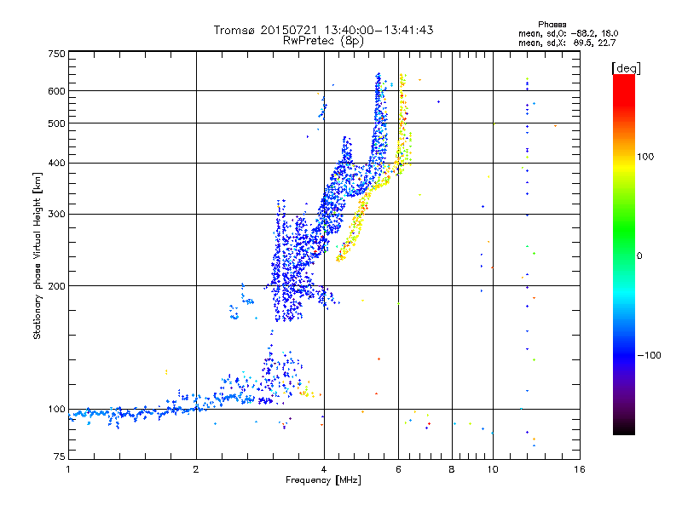Click the x-axis '2' tick label

(196, 469)
